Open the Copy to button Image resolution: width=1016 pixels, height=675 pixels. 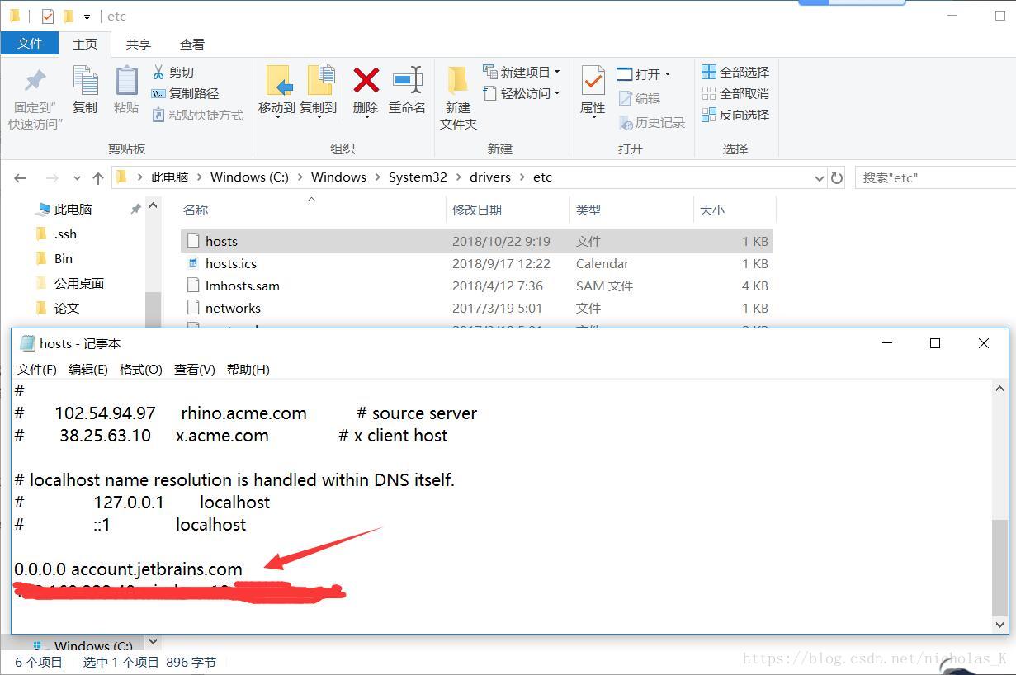pos(318,91)
